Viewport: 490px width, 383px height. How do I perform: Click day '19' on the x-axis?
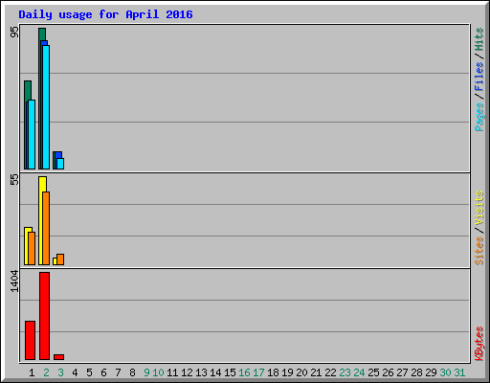[x=287, y=372]
